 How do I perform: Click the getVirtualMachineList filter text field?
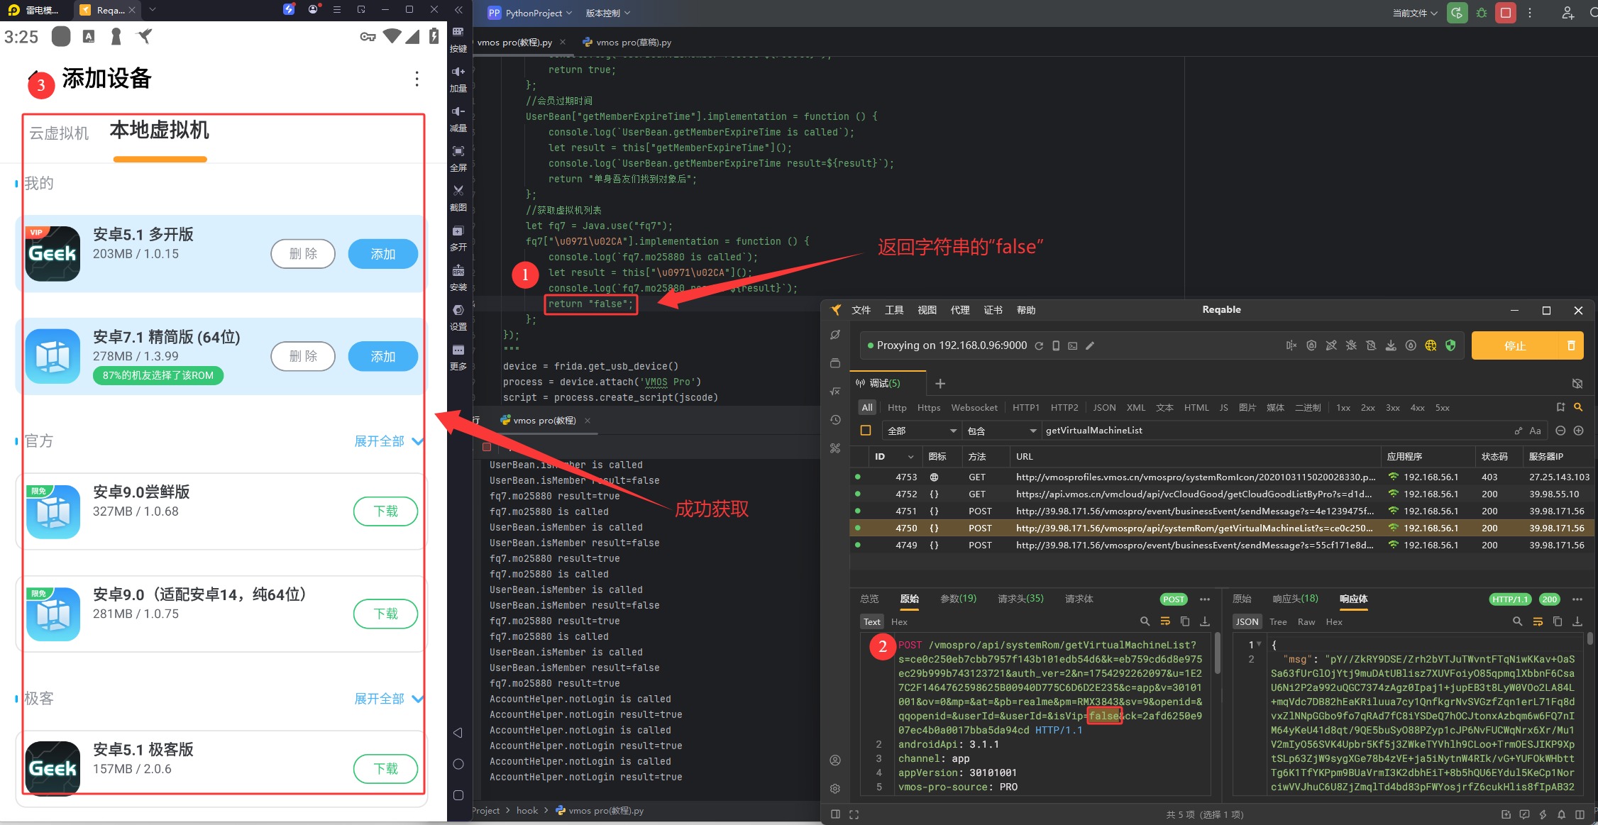pos(1276,431)
